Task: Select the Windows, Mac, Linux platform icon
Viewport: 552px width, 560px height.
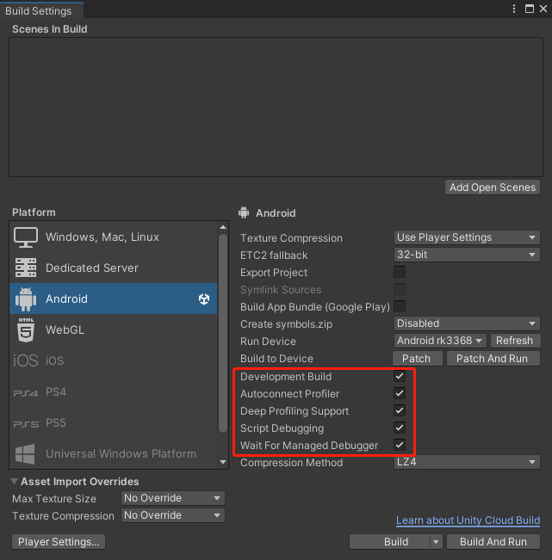Action: (x=26, y=237)
